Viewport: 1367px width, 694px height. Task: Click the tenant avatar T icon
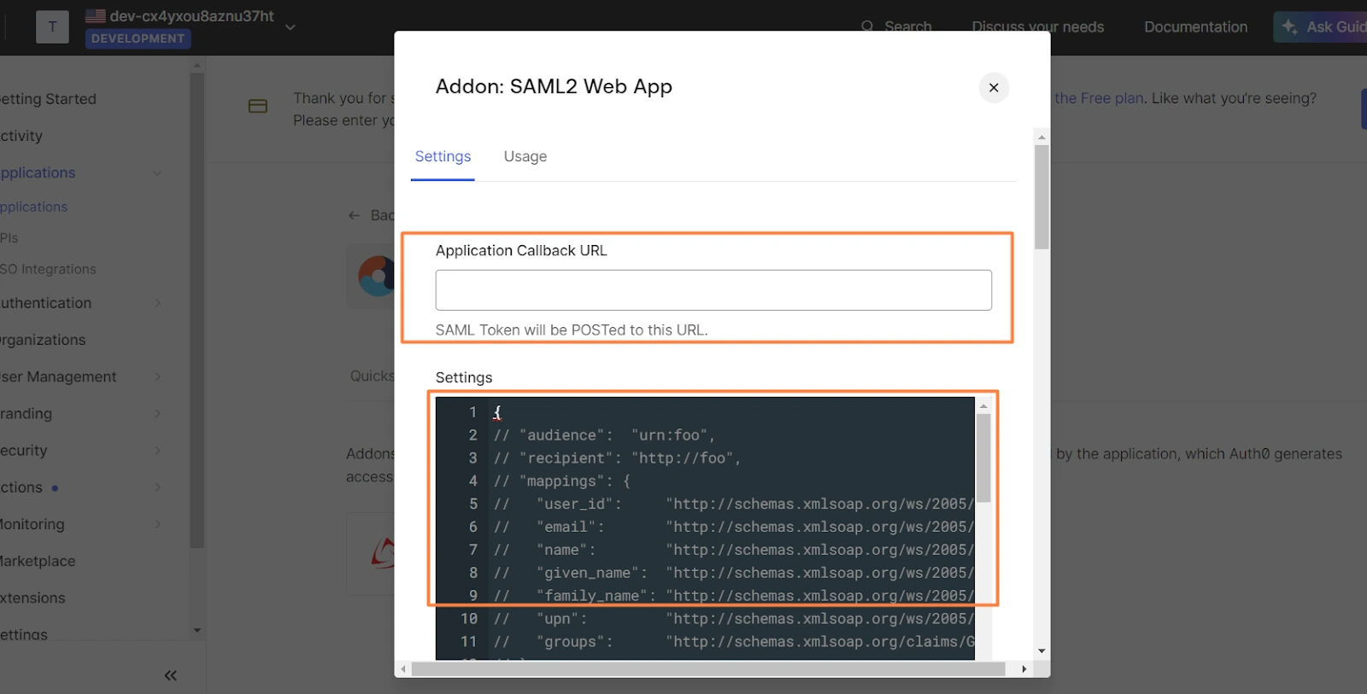click(x=52, y=26)
